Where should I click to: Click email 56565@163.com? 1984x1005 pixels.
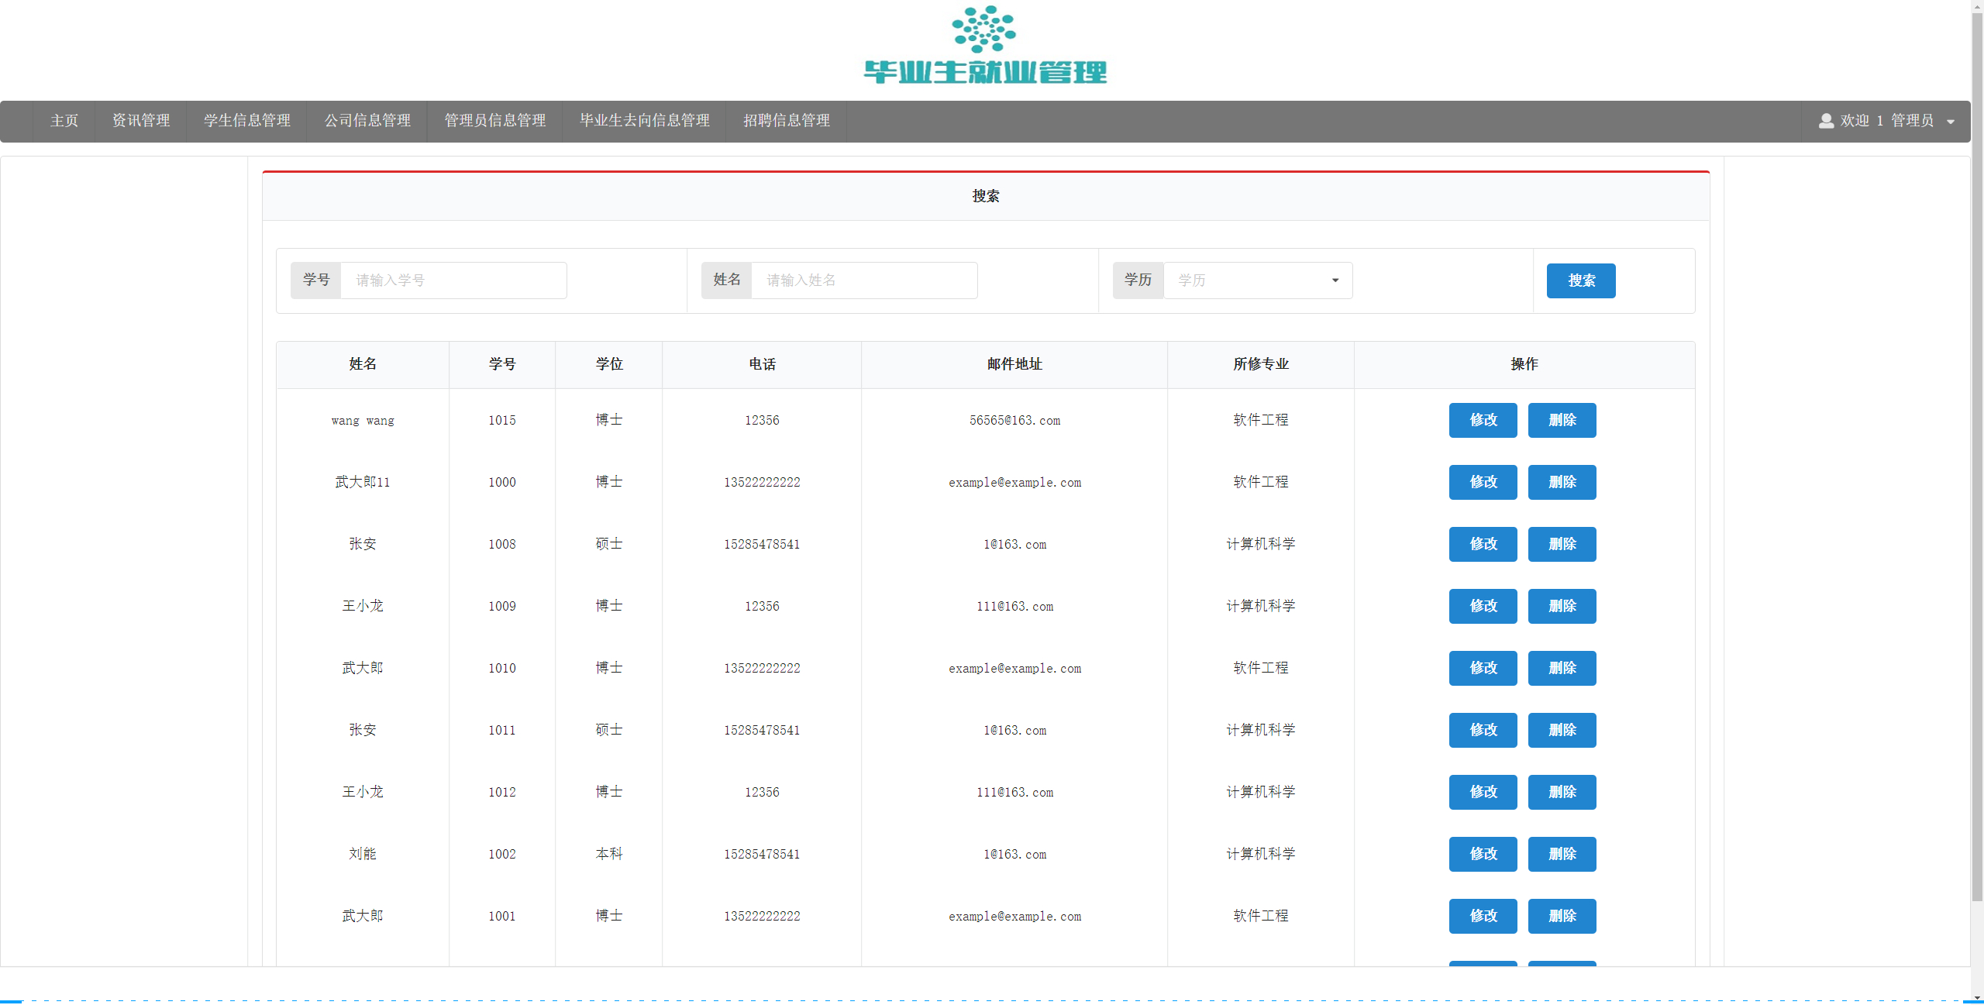tap(1014, 421)
